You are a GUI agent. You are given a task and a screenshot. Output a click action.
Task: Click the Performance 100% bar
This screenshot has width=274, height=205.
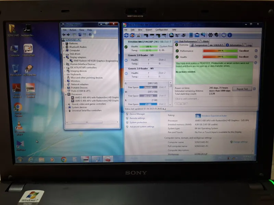pyautogui.click(x=220, y=51)
